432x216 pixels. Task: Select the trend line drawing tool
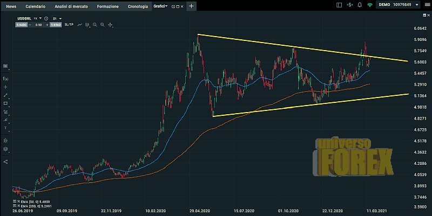coord(5,95)
